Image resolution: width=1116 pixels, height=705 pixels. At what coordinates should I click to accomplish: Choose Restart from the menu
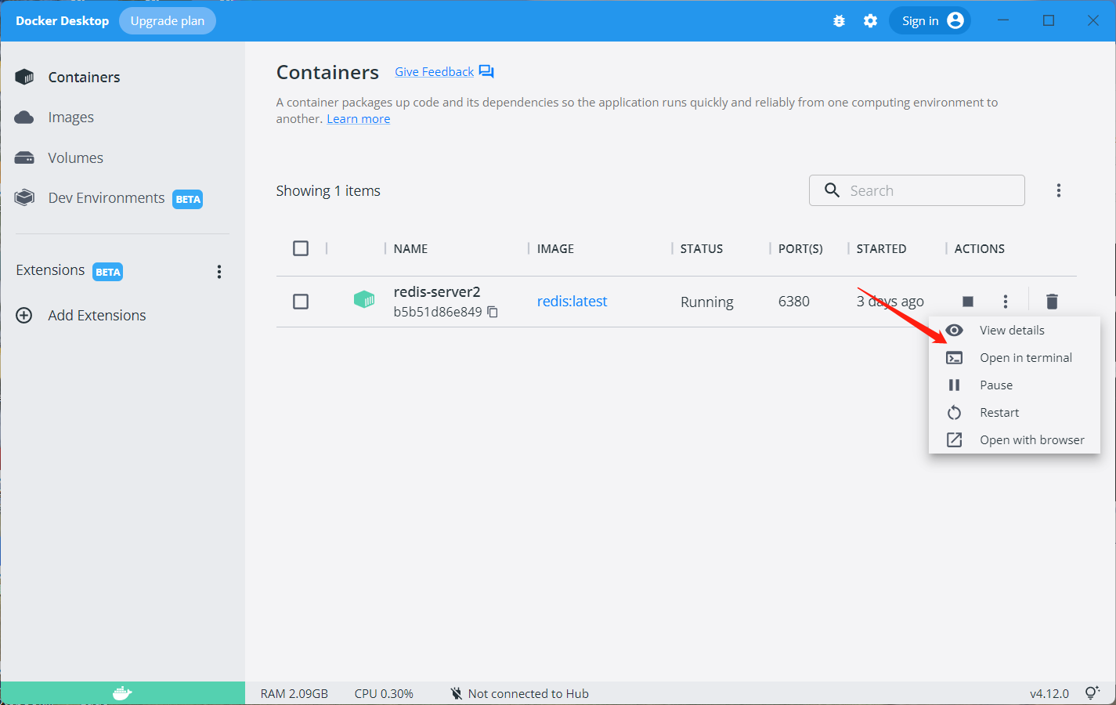1014,412
